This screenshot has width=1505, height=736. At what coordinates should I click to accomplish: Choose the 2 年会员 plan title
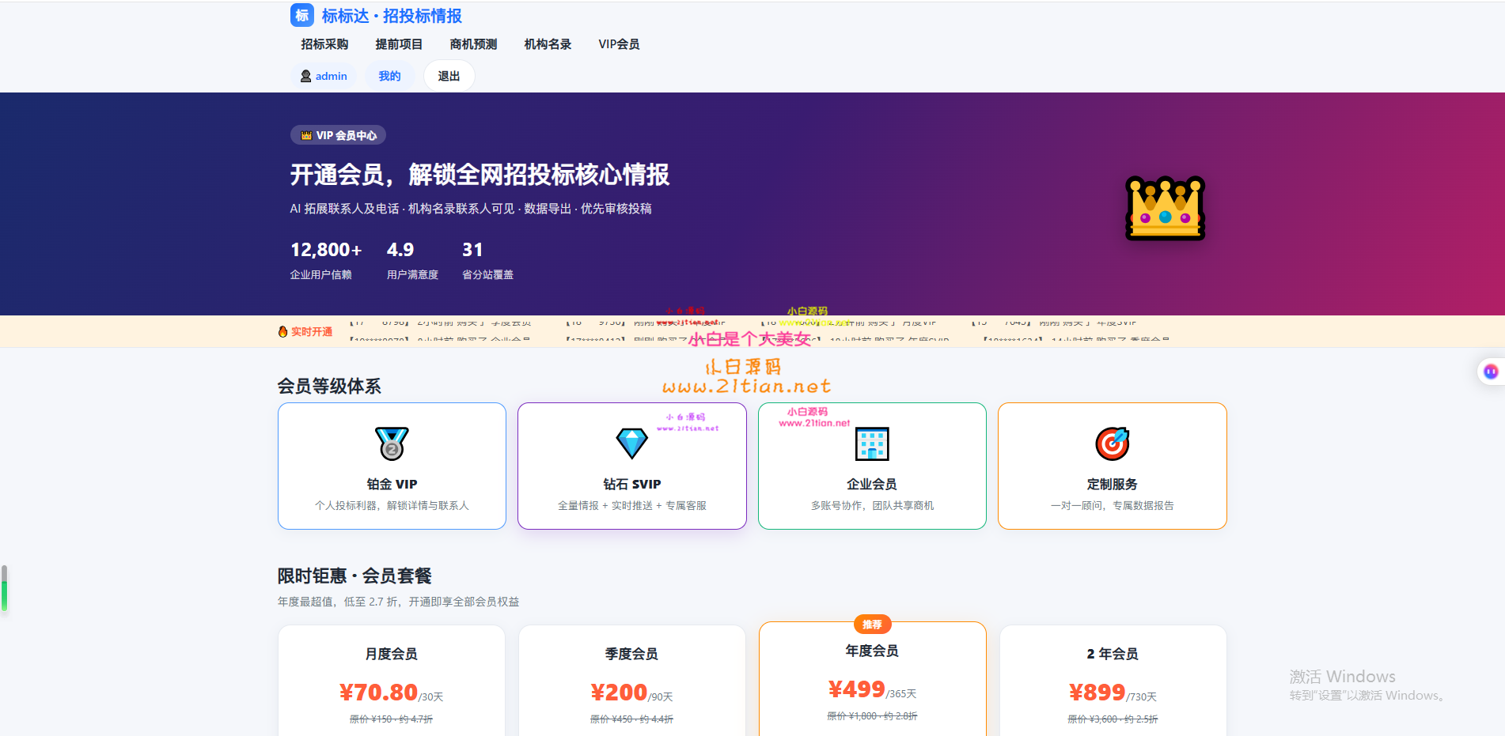[1112, 654]
